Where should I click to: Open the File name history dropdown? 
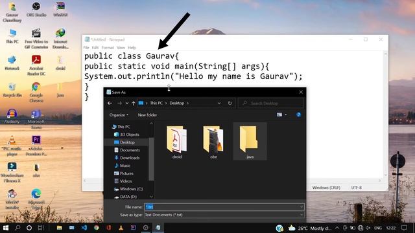(x=302, y=207)
